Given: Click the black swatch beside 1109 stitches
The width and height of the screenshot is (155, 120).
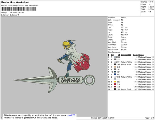Looking at the screenshot, I should (115, 89).
